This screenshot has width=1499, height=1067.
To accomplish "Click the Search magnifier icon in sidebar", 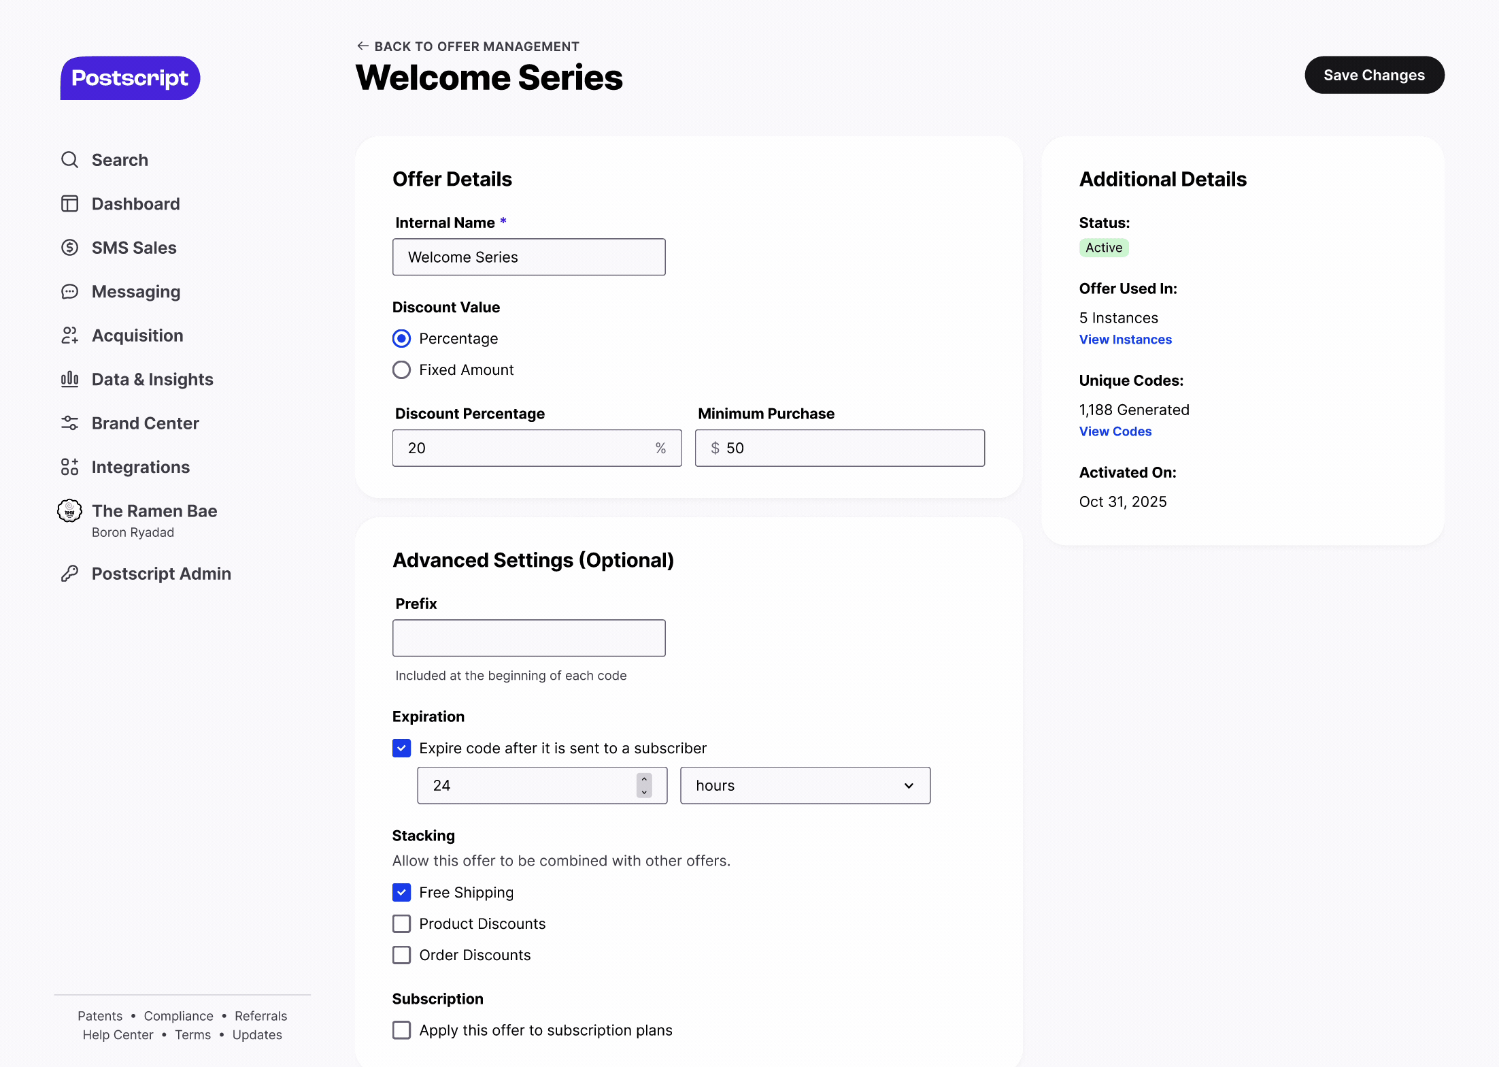I will 69,160.
